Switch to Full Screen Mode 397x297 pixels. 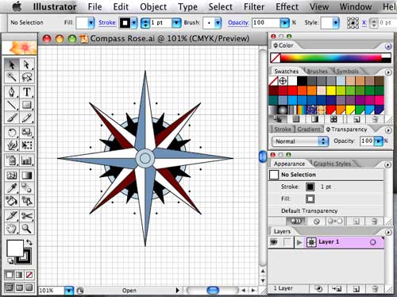[29, 287]
